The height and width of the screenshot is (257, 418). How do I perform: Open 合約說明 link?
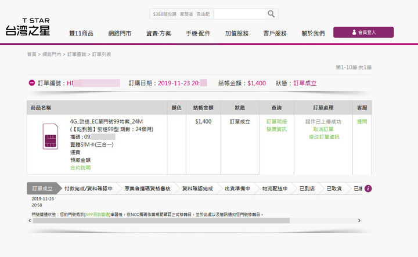click(x=80, y=168)
